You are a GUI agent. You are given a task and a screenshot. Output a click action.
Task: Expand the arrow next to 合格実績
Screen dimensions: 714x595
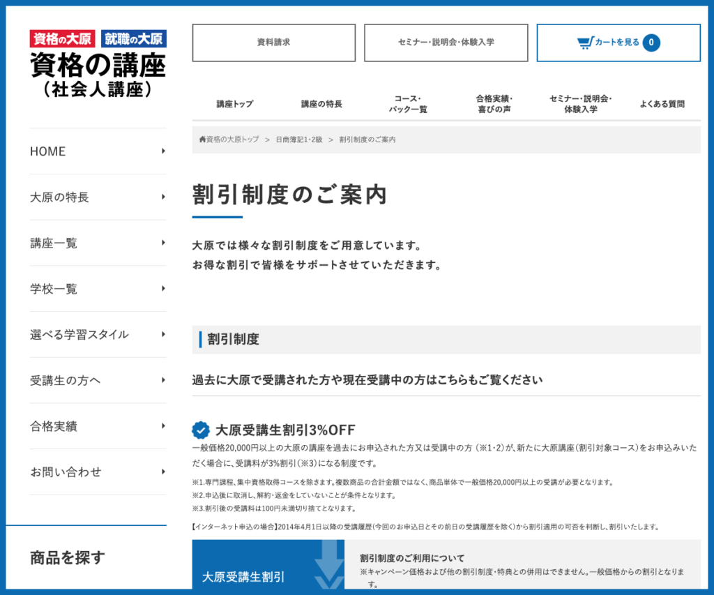[x=163, y=426]
